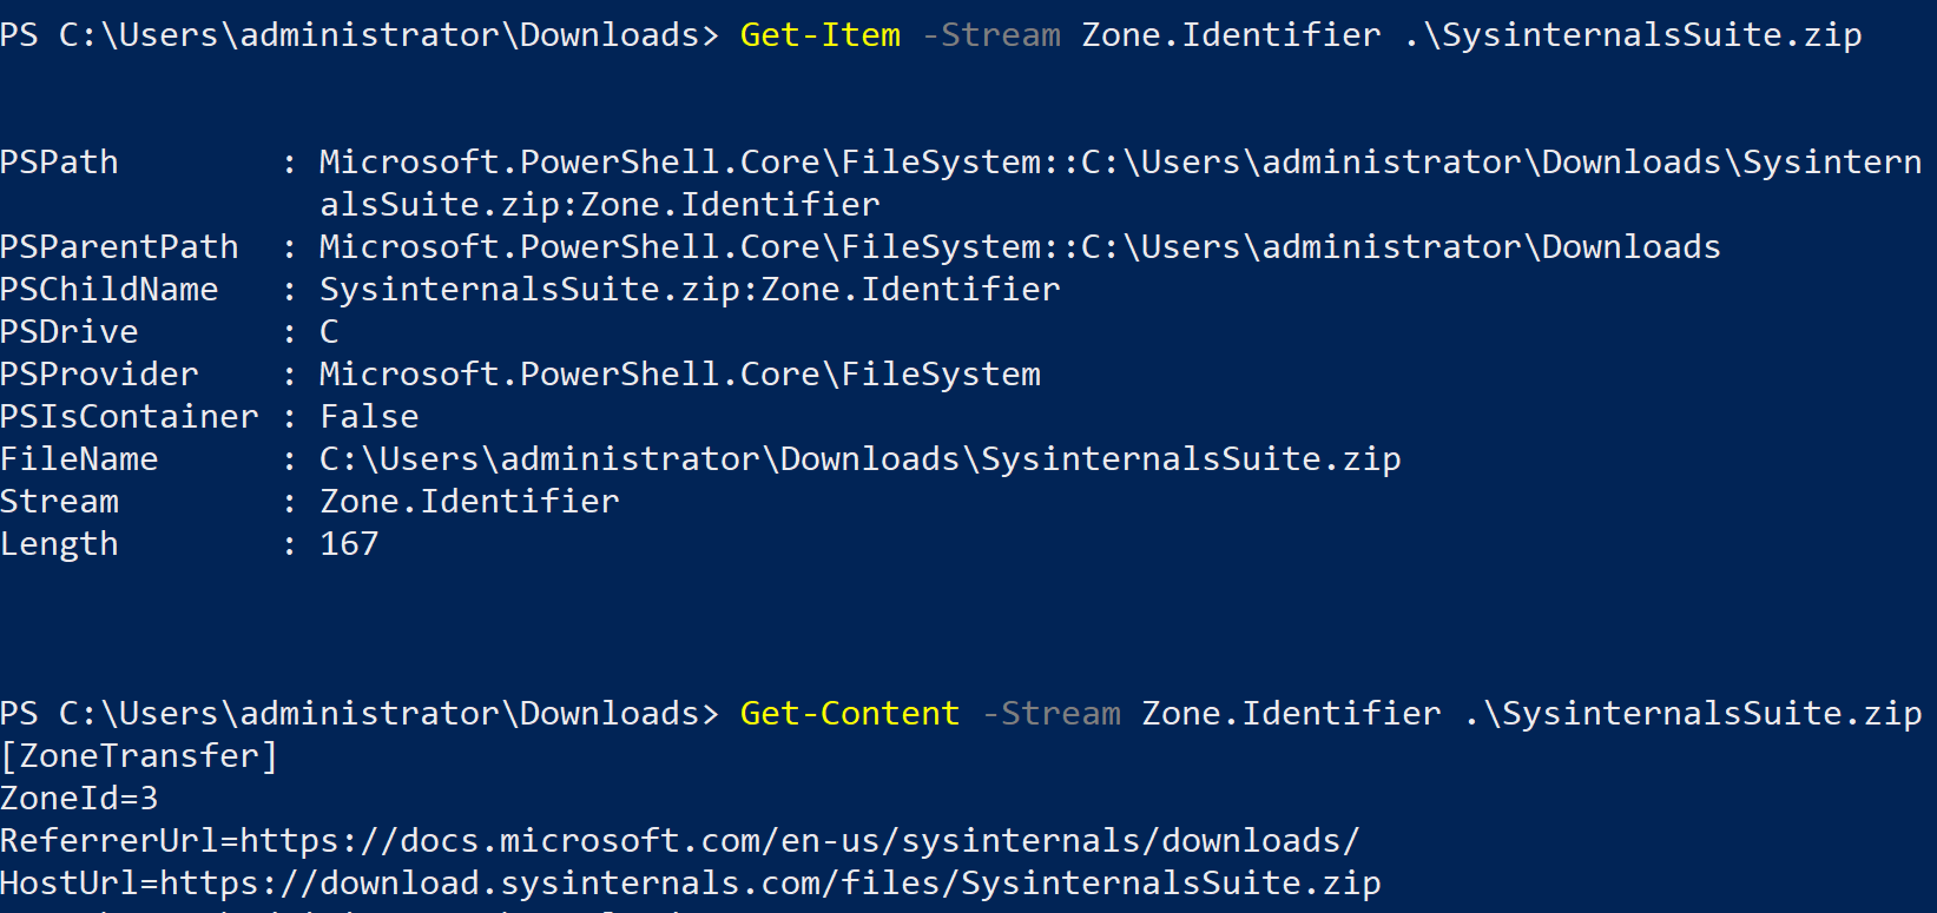Screen dimensions: 1937x913
Task: Click the -Stream parameter after Get-Content
Action: [1051, 713]
